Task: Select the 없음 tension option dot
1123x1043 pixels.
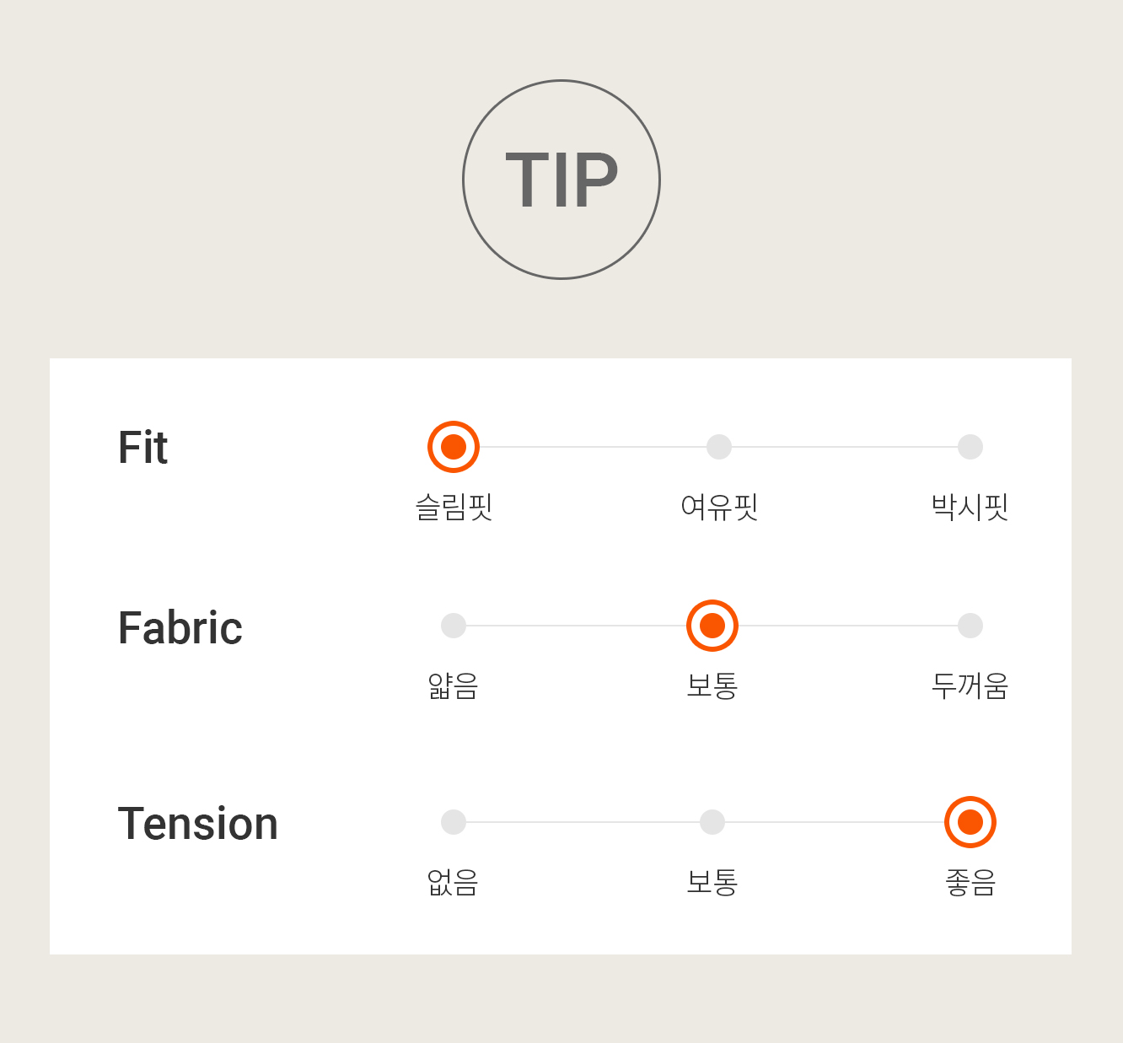Action: (x=454, y=822)
